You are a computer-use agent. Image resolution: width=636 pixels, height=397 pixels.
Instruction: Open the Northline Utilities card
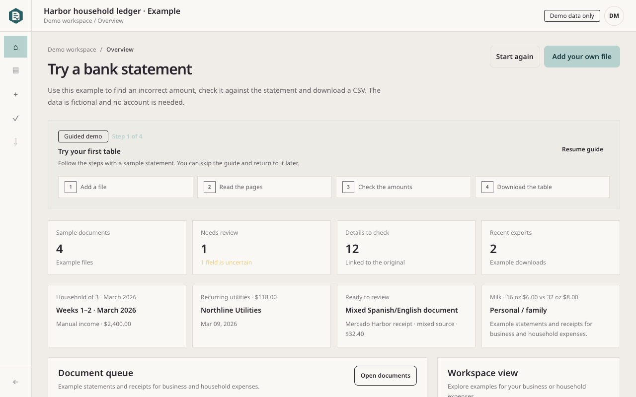coord(261,316)
